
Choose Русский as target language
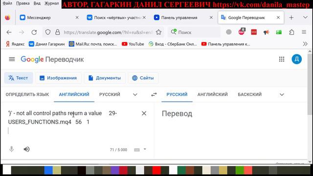(x=177, y=94)
